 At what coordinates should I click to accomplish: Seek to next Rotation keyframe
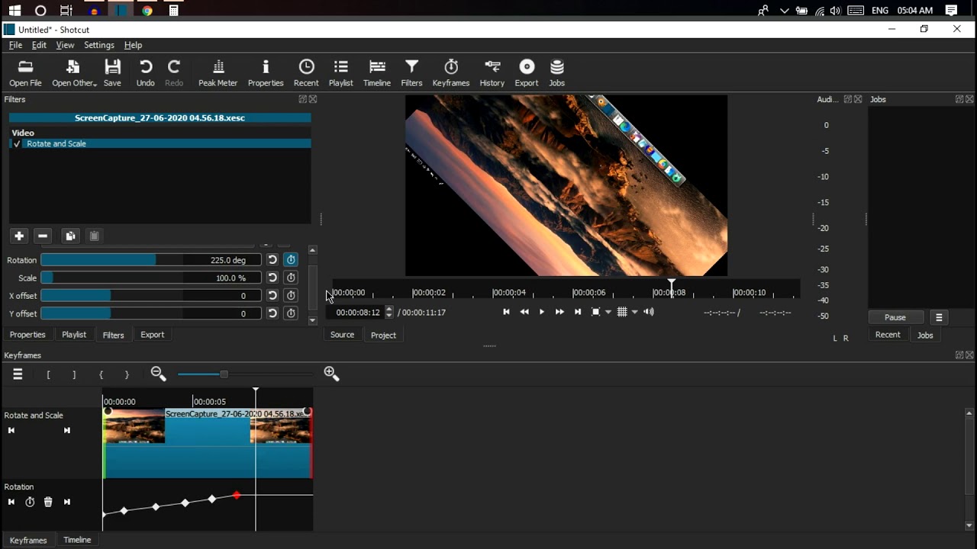pyautogui.click(x=67, y=502)
